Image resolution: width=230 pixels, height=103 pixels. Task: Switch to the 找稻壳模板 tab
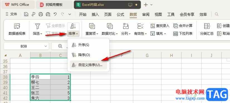pos(54,5)
